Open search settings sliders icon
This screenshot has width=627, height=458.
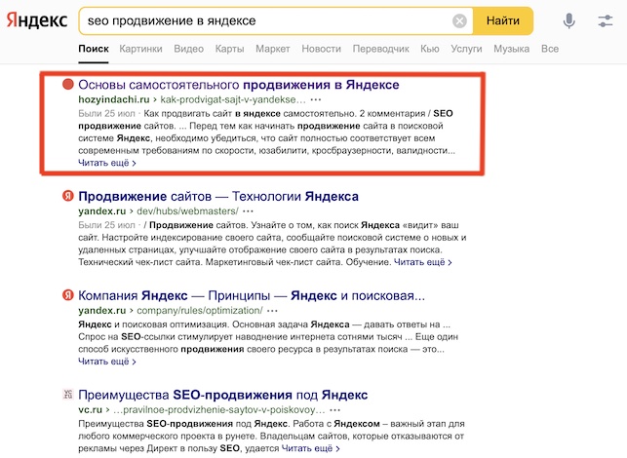(x=606, y=20)
